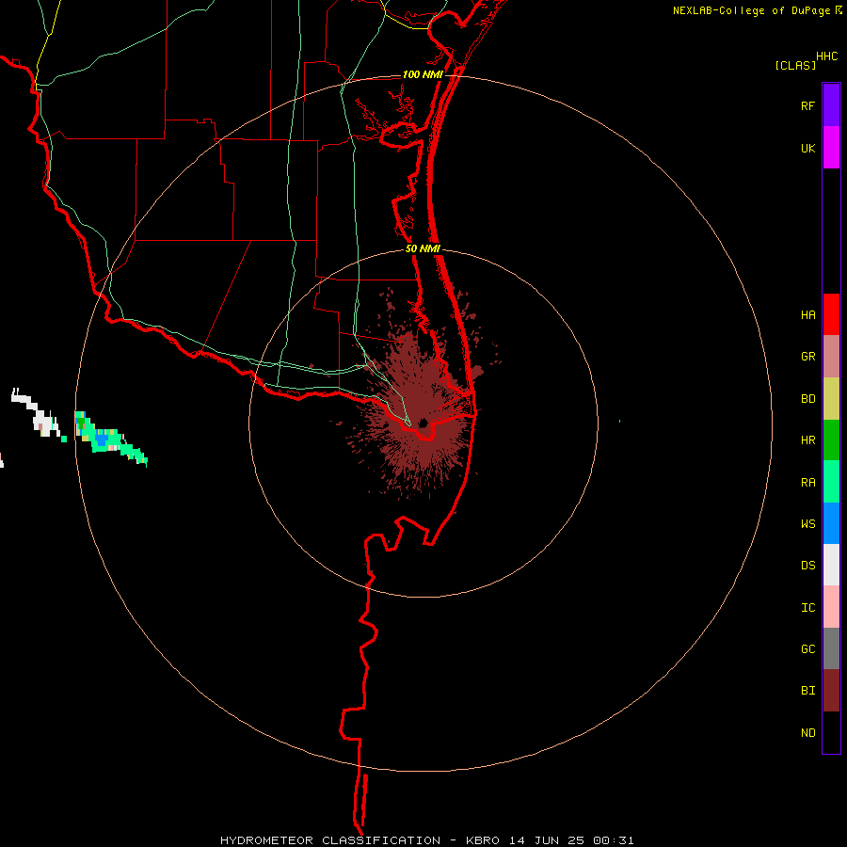Click the UK magenta legend swatch
The image size is (847, 847).
(831, 148)
